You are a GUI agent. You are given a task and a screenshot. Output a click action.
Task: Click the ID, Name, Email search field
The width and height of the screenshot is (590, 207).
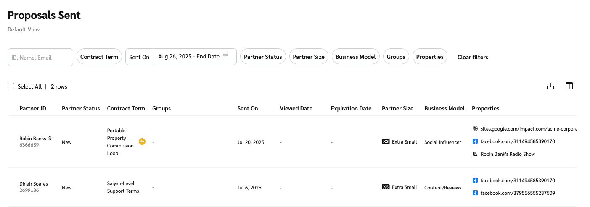40,57
